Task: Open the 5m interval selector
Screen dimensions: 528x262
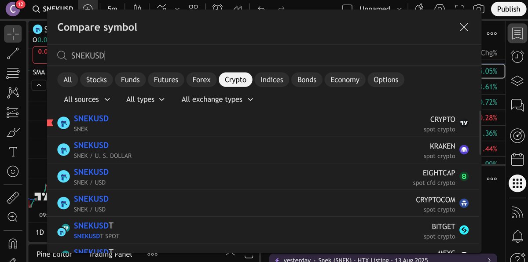Action: (112, 9)
